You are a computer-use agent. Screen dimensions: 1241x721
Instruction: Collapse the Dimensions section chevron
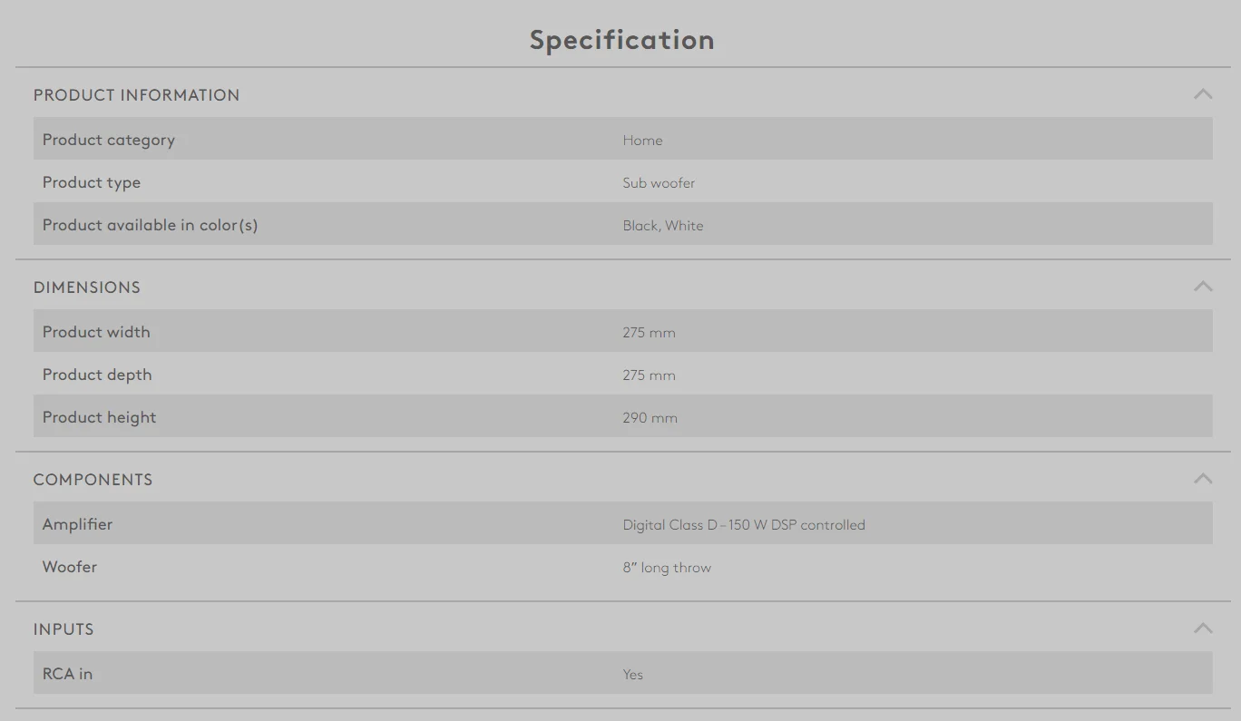(x=1203, y=287)
